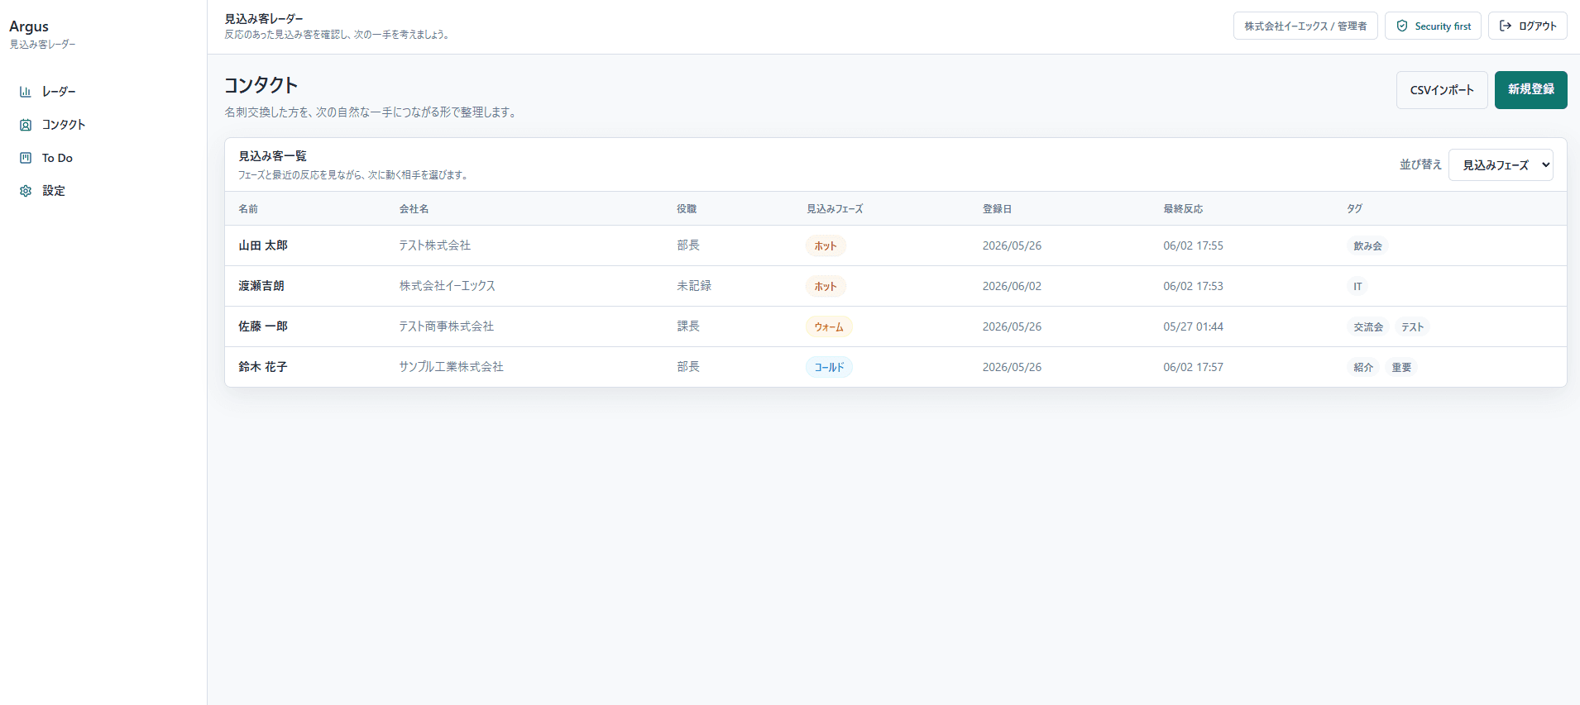1580x705 pixels.
Task: Click last reaction 06/02 17:55
Action: (1193, 245)
